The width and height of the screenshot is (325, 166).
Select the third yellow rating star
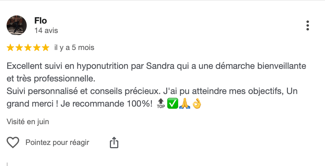[28, 48]
